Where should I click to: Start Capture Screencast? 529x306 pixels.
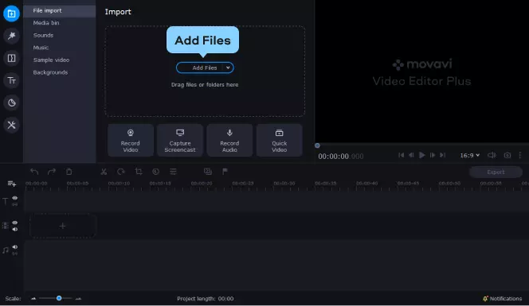click(180, 140)
